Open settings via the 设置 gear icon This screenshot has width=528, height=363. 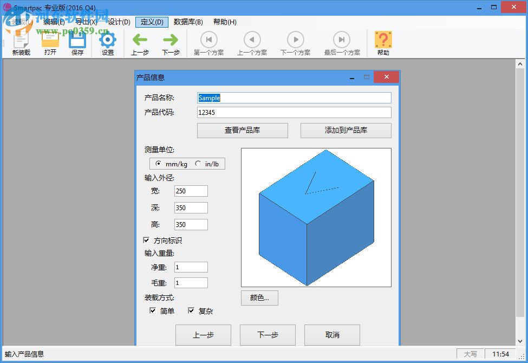pyautogui.click(x=107, y=43)
